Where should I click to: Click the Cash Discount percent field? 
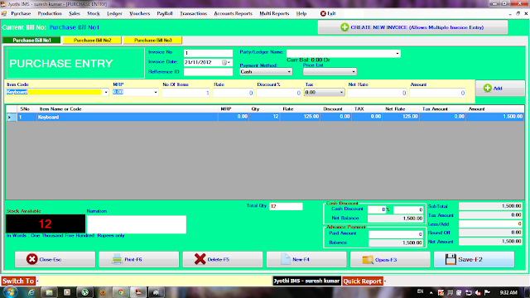pyautogui.click(x=377, y=209)
